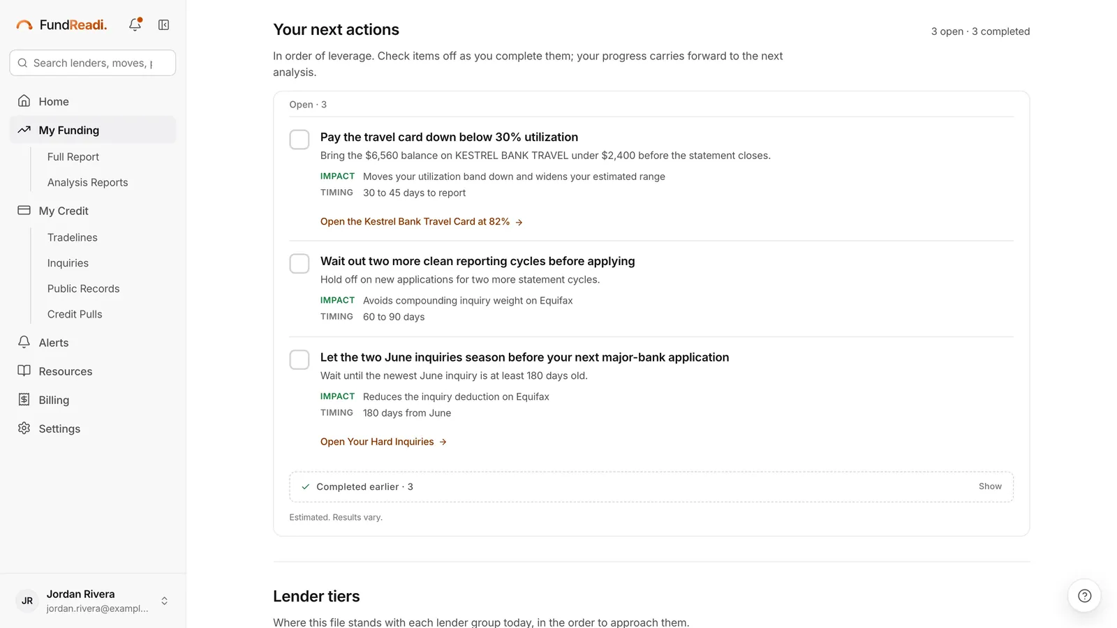Click the JR user avatar
Image resolution: width=1117 pixels, height=628 pixels.
[27, 601]
